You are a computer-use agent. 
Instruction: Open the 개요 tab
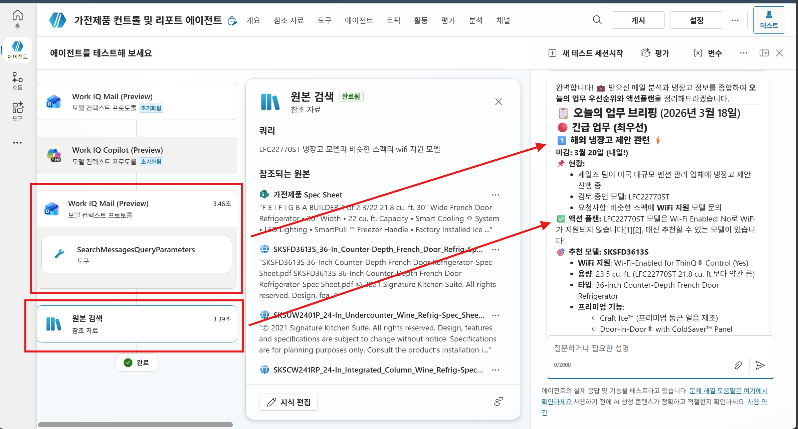tap(253, 20)
